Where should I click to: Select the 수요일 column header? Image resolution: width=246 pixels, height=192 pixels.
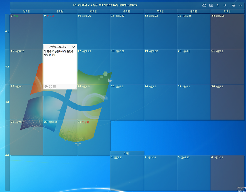point(127,11)
